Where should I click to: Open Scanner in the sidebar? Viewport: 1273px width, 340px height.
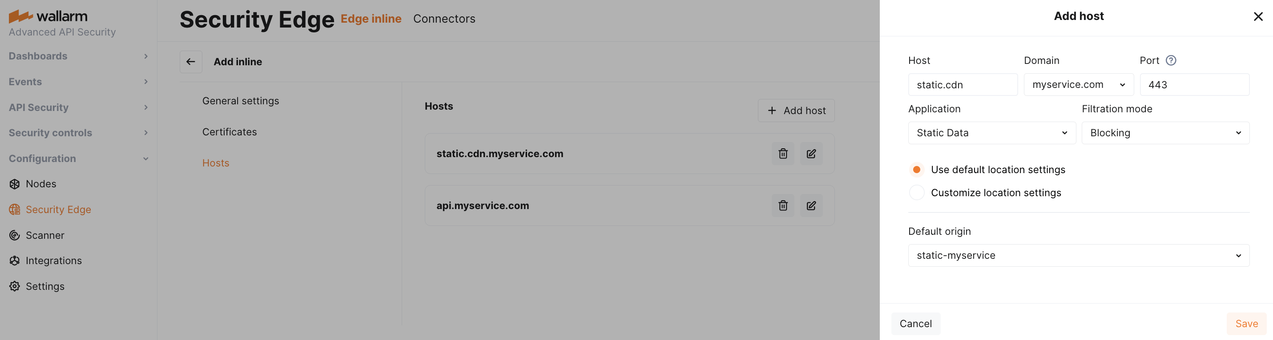(45, 235)
